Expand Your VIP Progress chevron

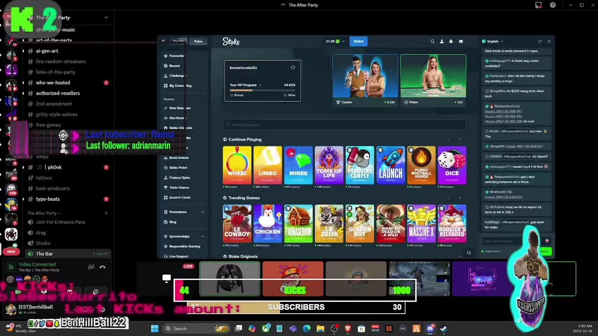[260, 85]
